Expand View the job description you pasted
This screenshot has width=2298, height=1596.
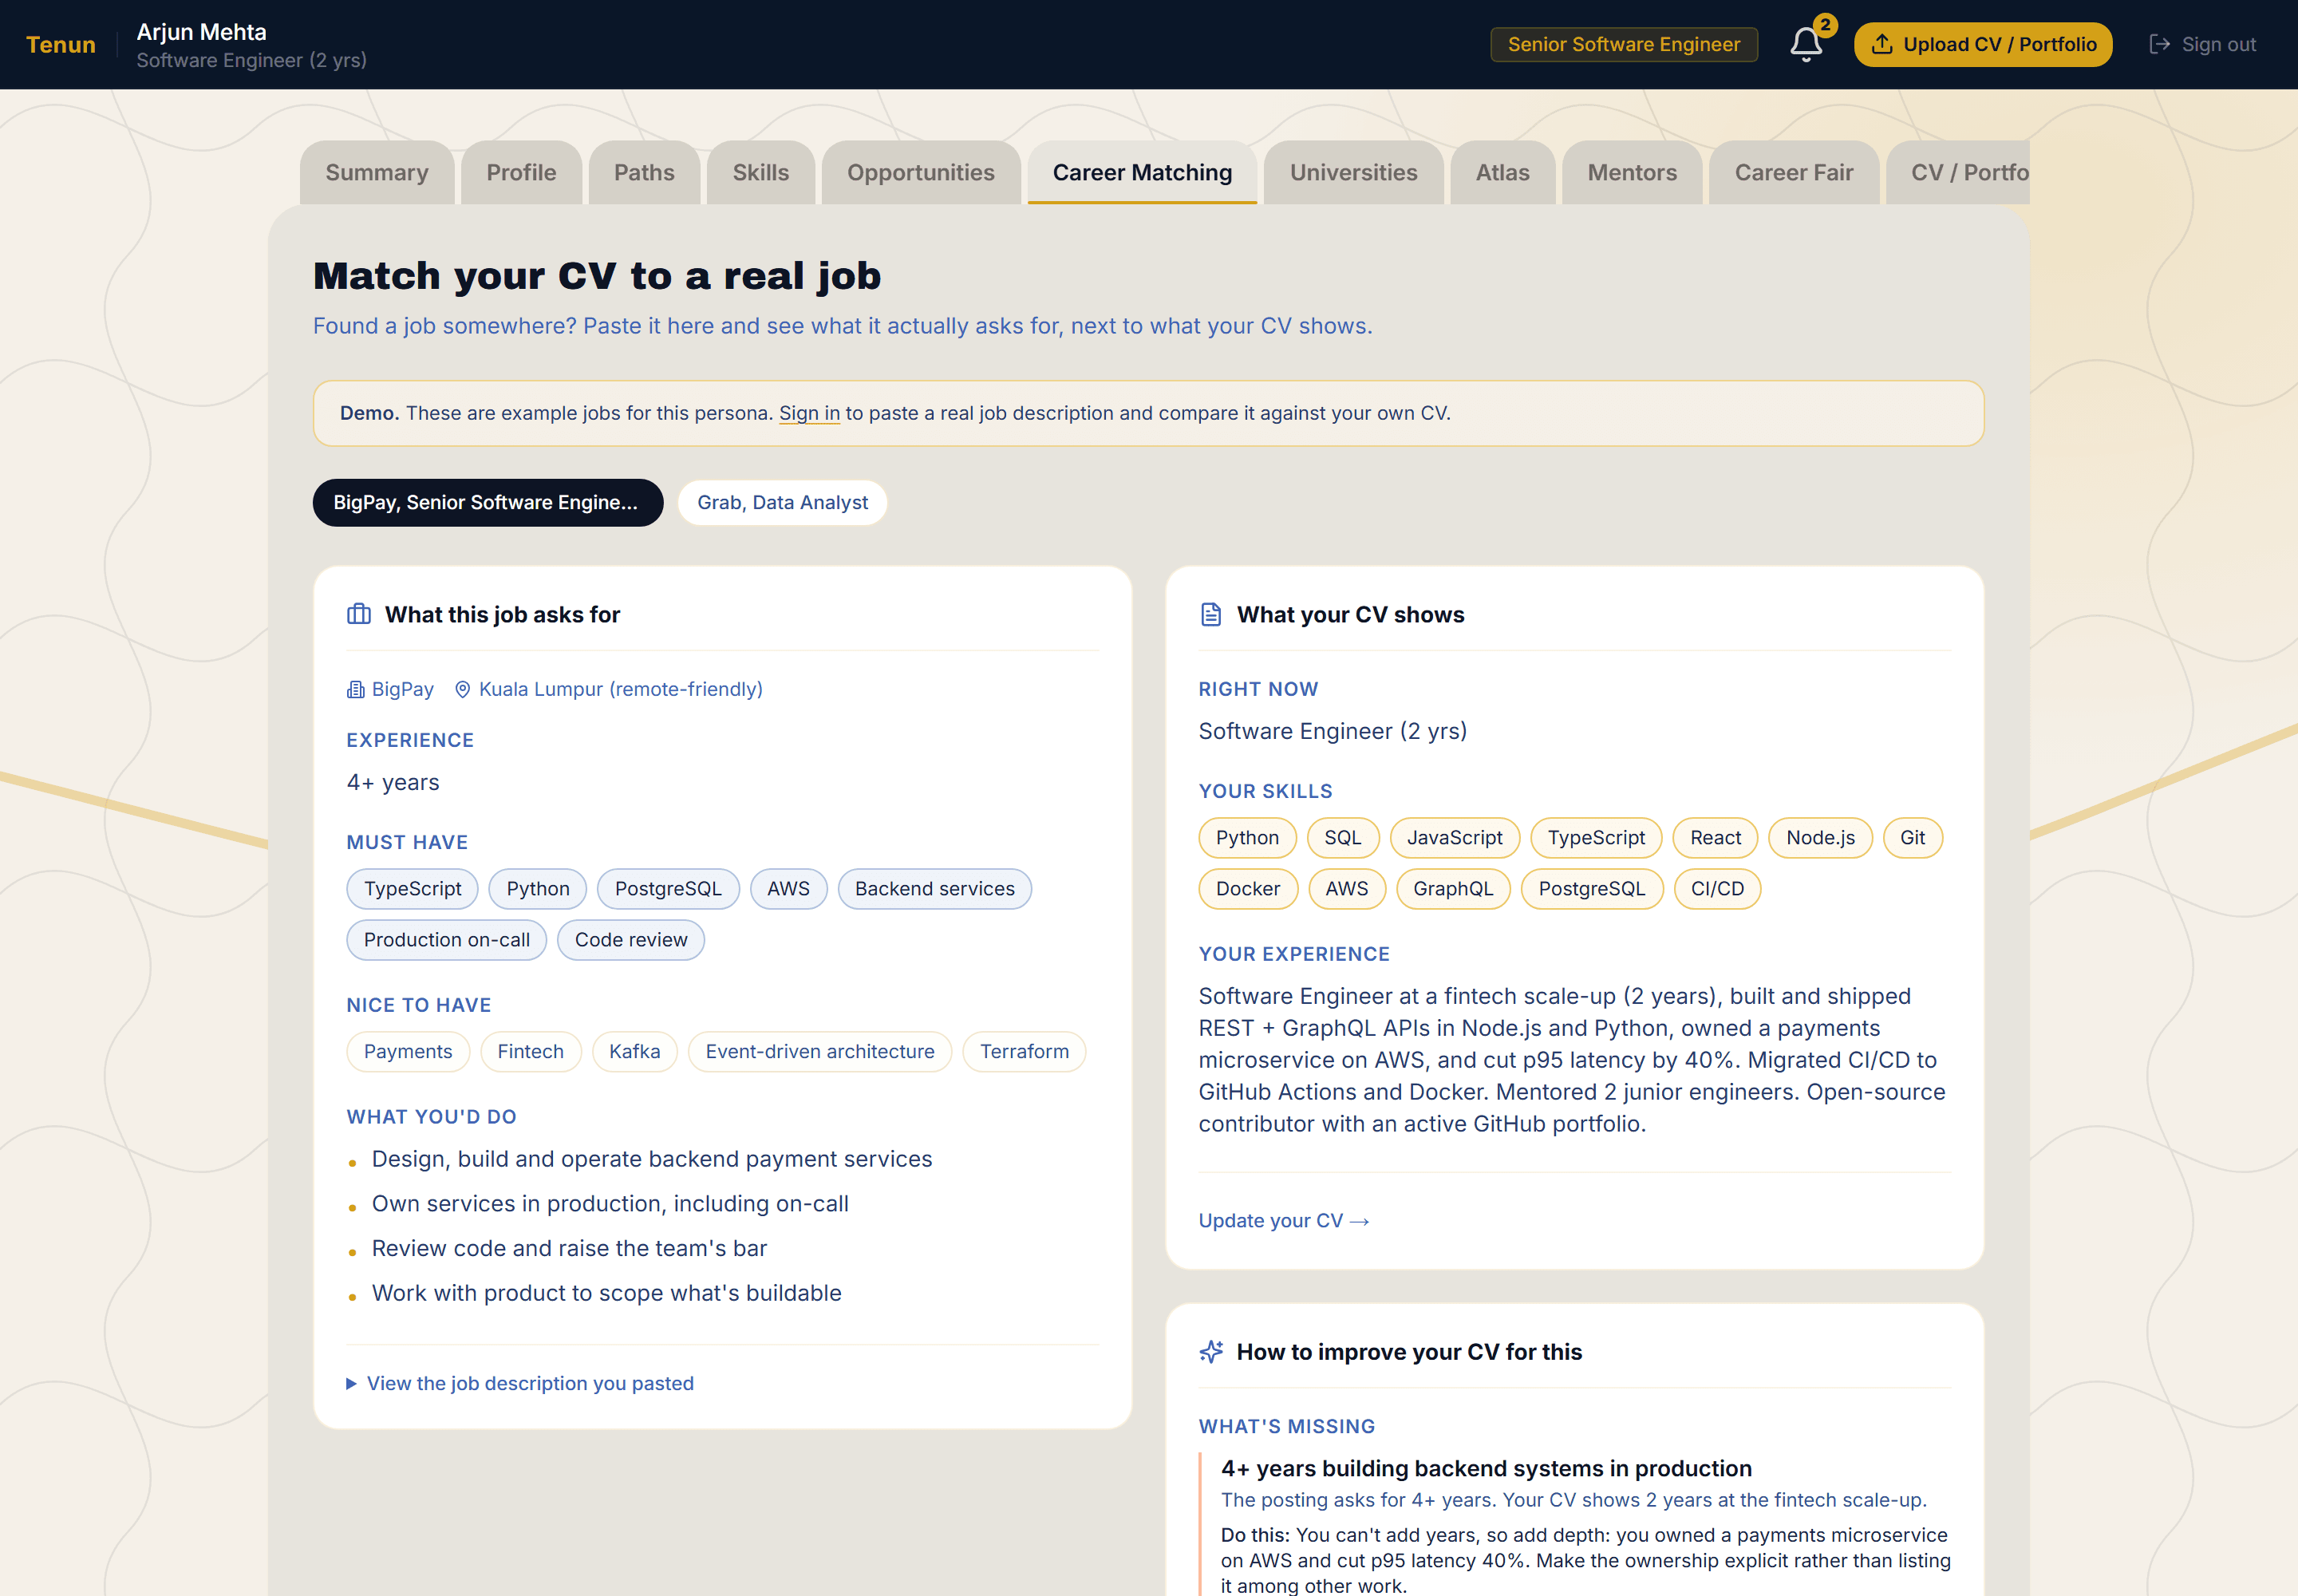(x=520, y=1383)
